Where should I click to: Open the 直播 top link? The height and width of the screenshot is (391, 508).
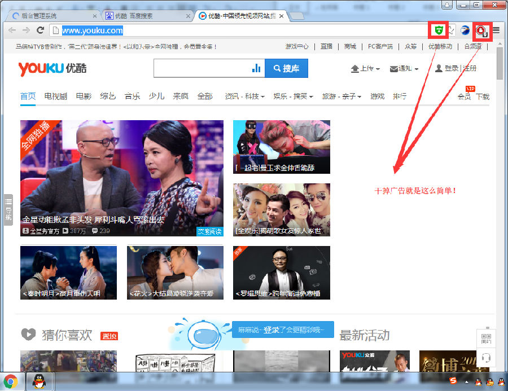point(326,47)
